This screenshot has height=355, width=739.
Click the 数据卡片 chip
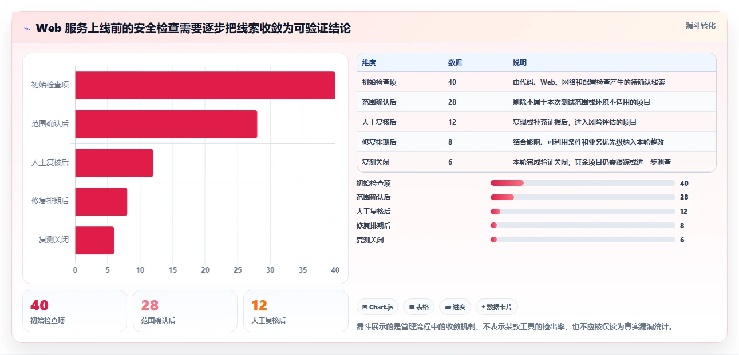tap(496, 307)
